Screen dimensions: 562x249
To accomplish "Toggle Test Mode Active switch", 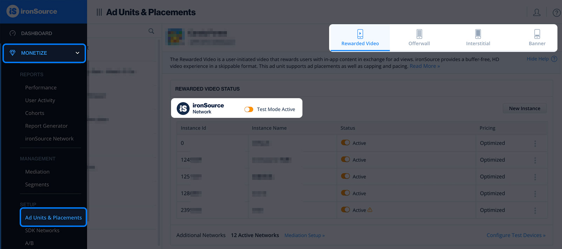I will 249,109.
